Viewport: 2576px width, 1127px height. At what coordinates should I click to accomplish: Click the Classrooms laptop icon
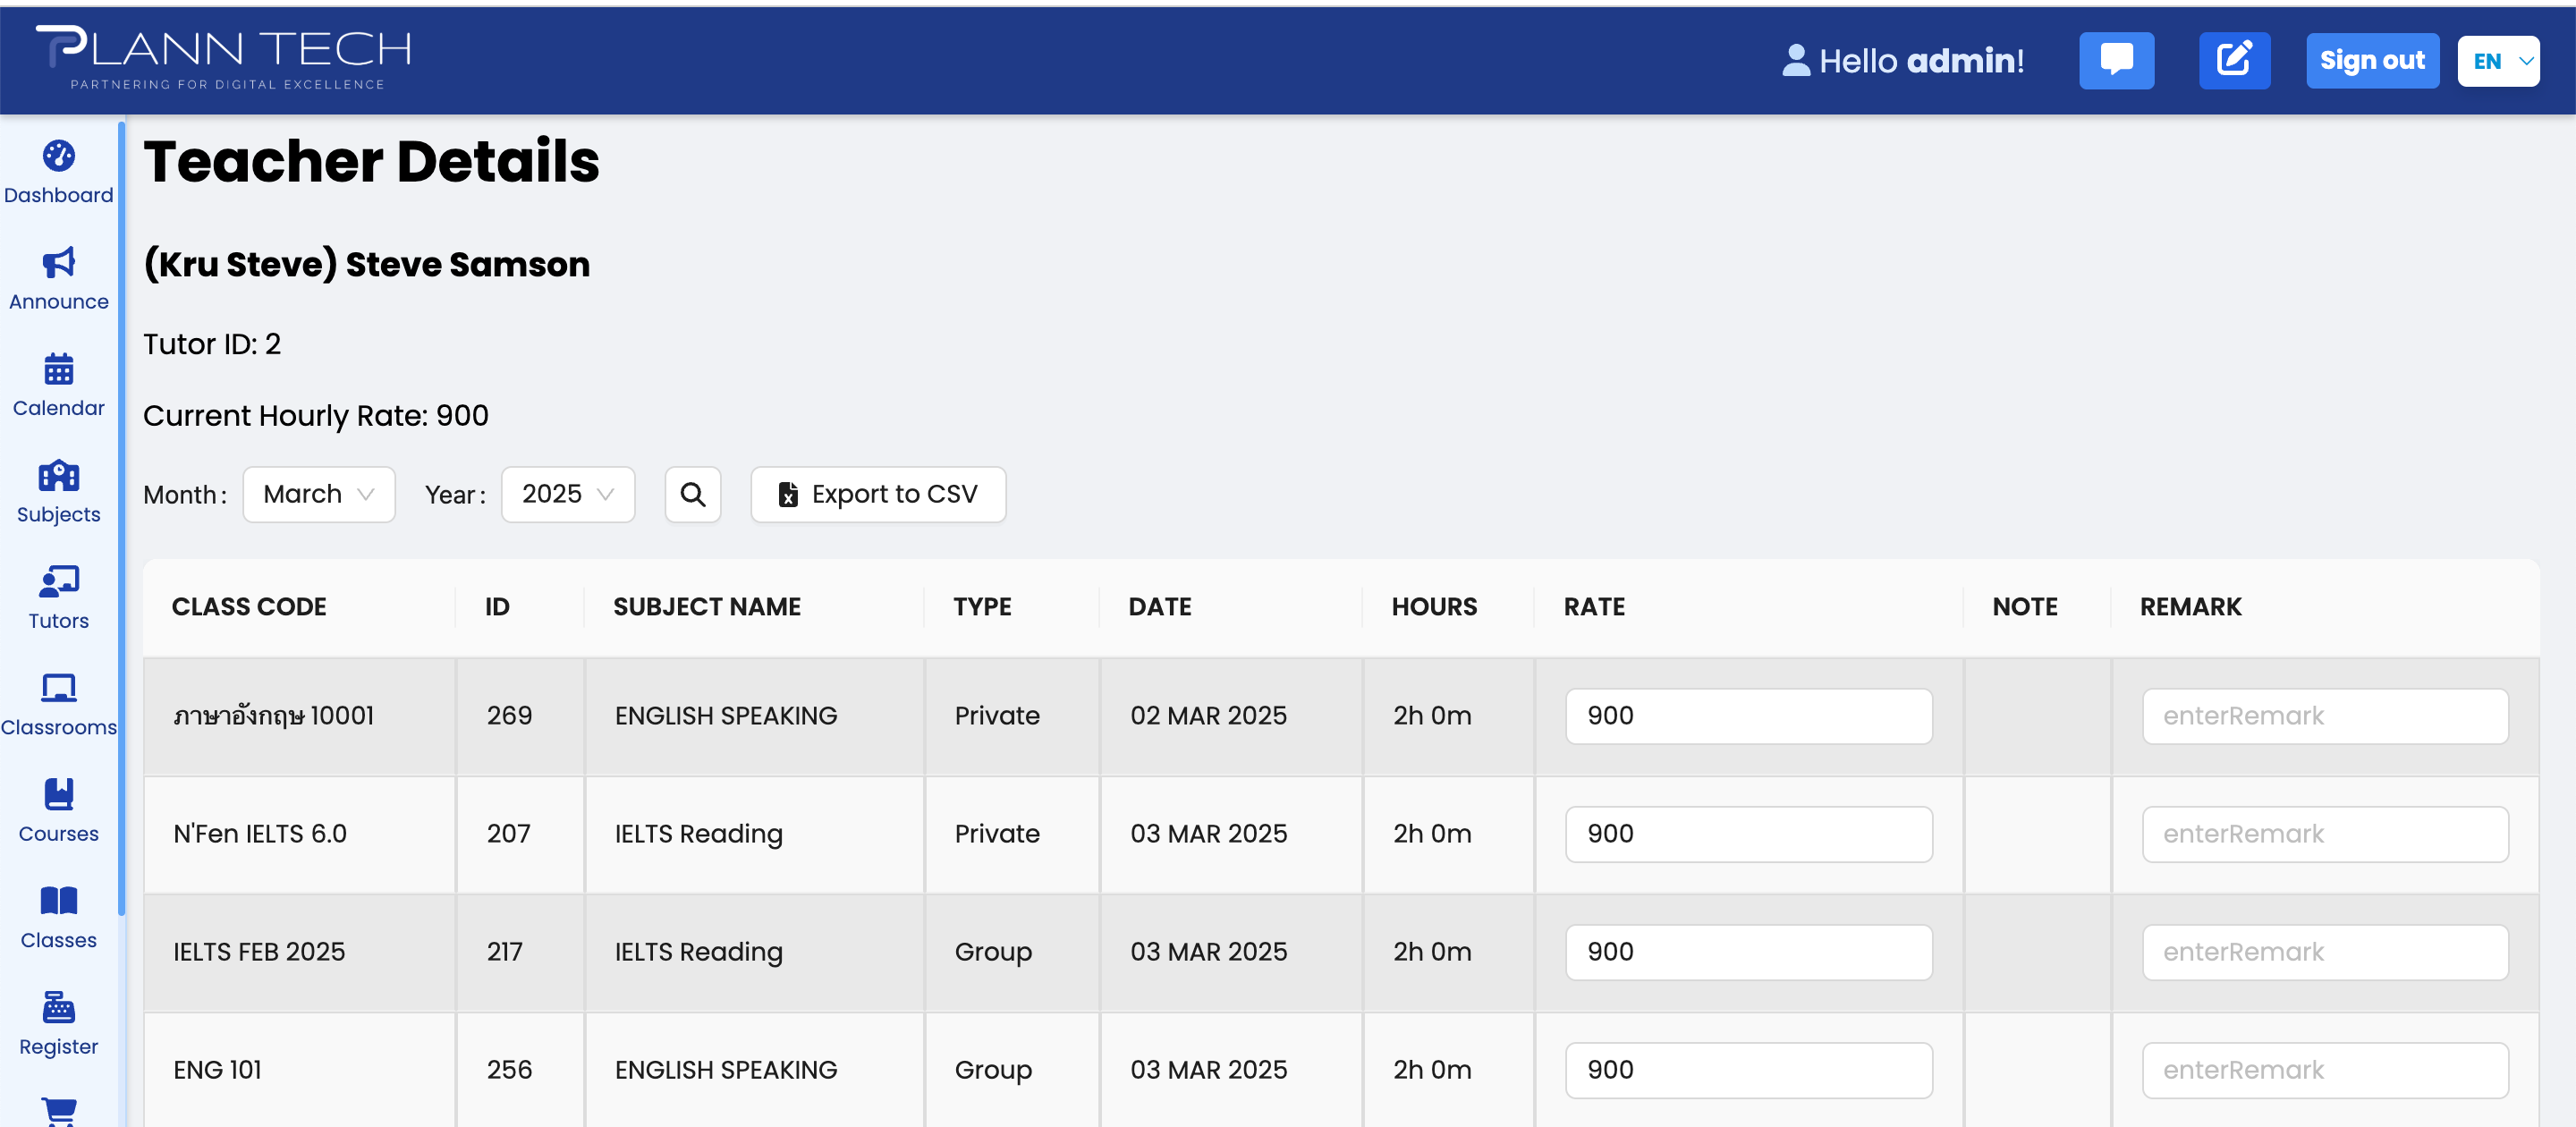58,688
